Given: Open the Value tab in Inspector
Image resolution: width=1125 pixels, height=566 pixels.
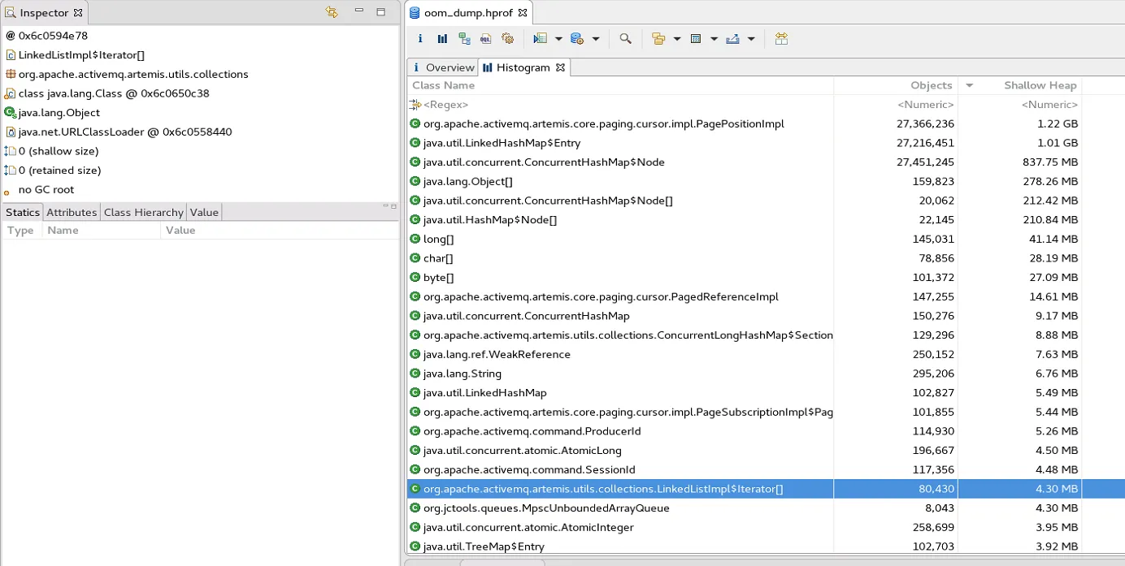Looking at the screenshot, I should (204, 212).
